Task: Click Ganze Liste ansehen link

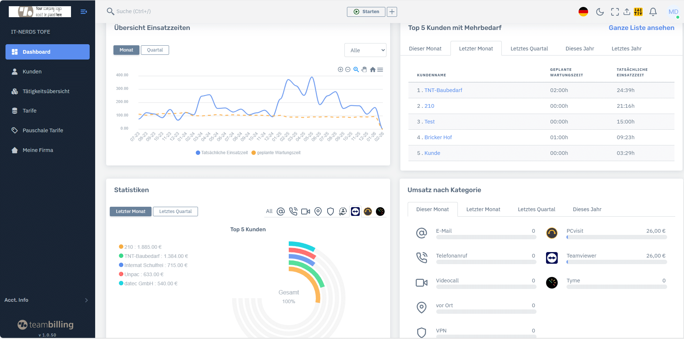Action: pyautogui.click(x=641, y=28)
